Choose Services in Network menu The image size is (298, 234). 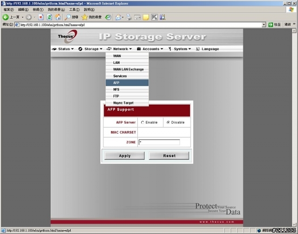pyautogui.click(x=127, y=76)
